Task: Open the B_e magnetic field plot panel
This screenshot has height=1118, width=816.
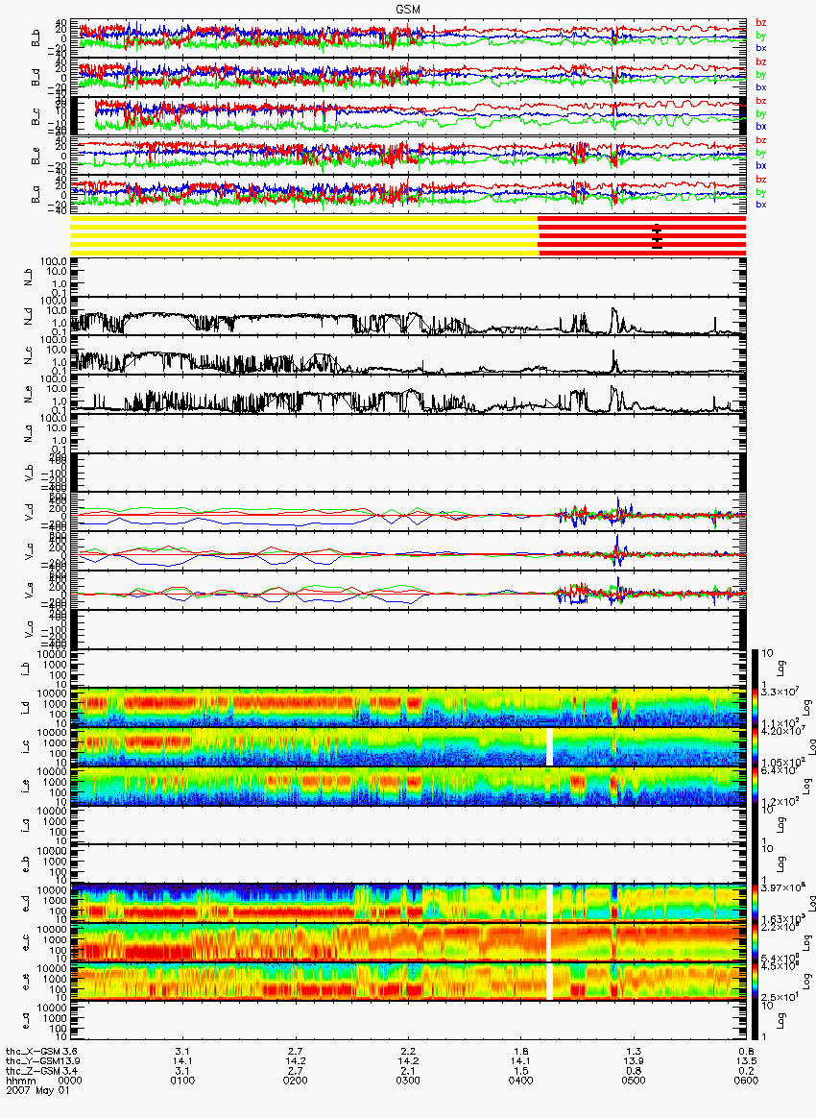Action: tap(408, 157)
